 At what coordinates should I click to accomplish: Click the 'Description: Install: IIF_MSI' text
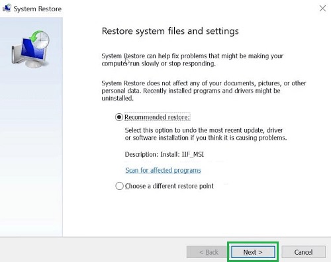164,154
